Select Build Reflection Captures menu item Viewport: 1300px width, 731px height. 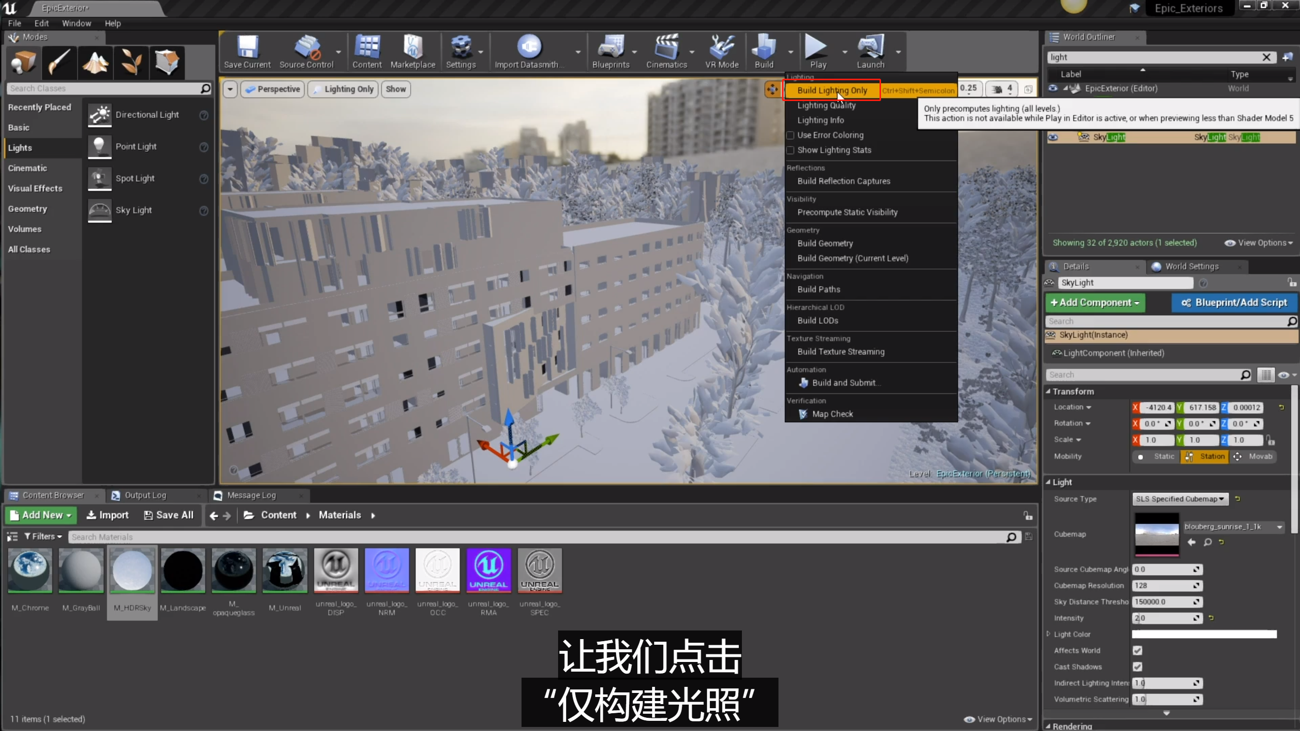(843, 181)
